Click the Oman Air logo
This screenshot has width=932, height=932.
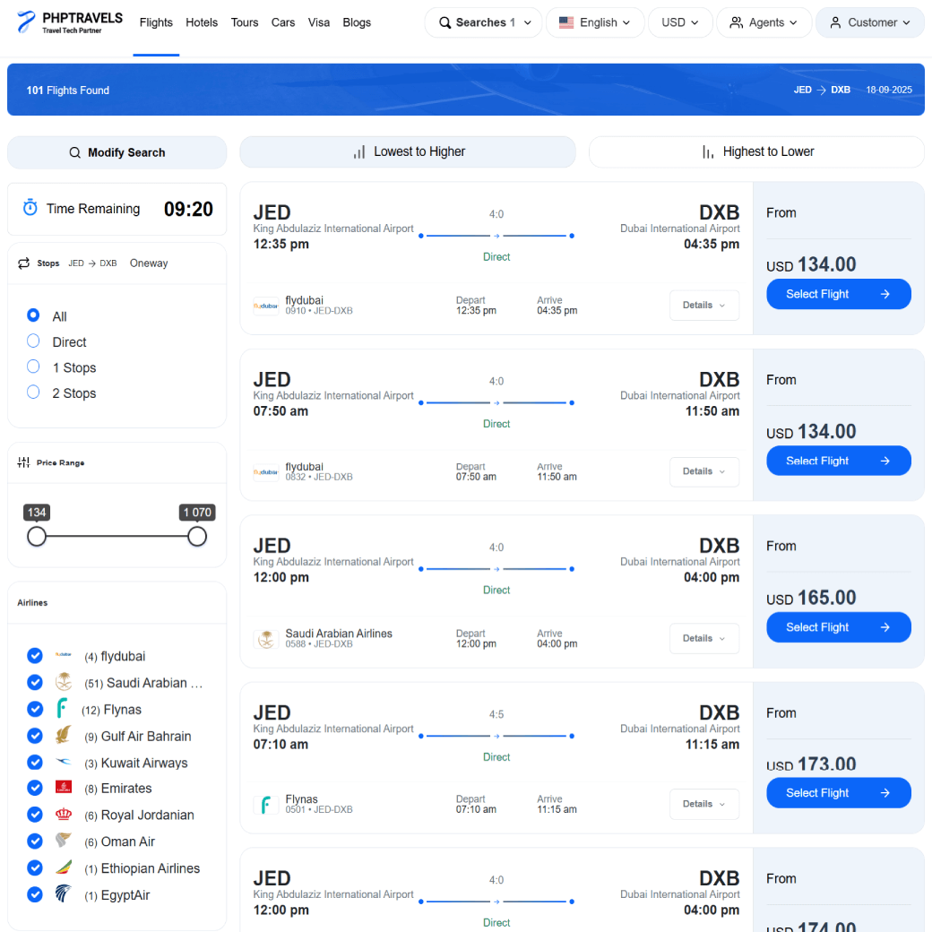63,840
